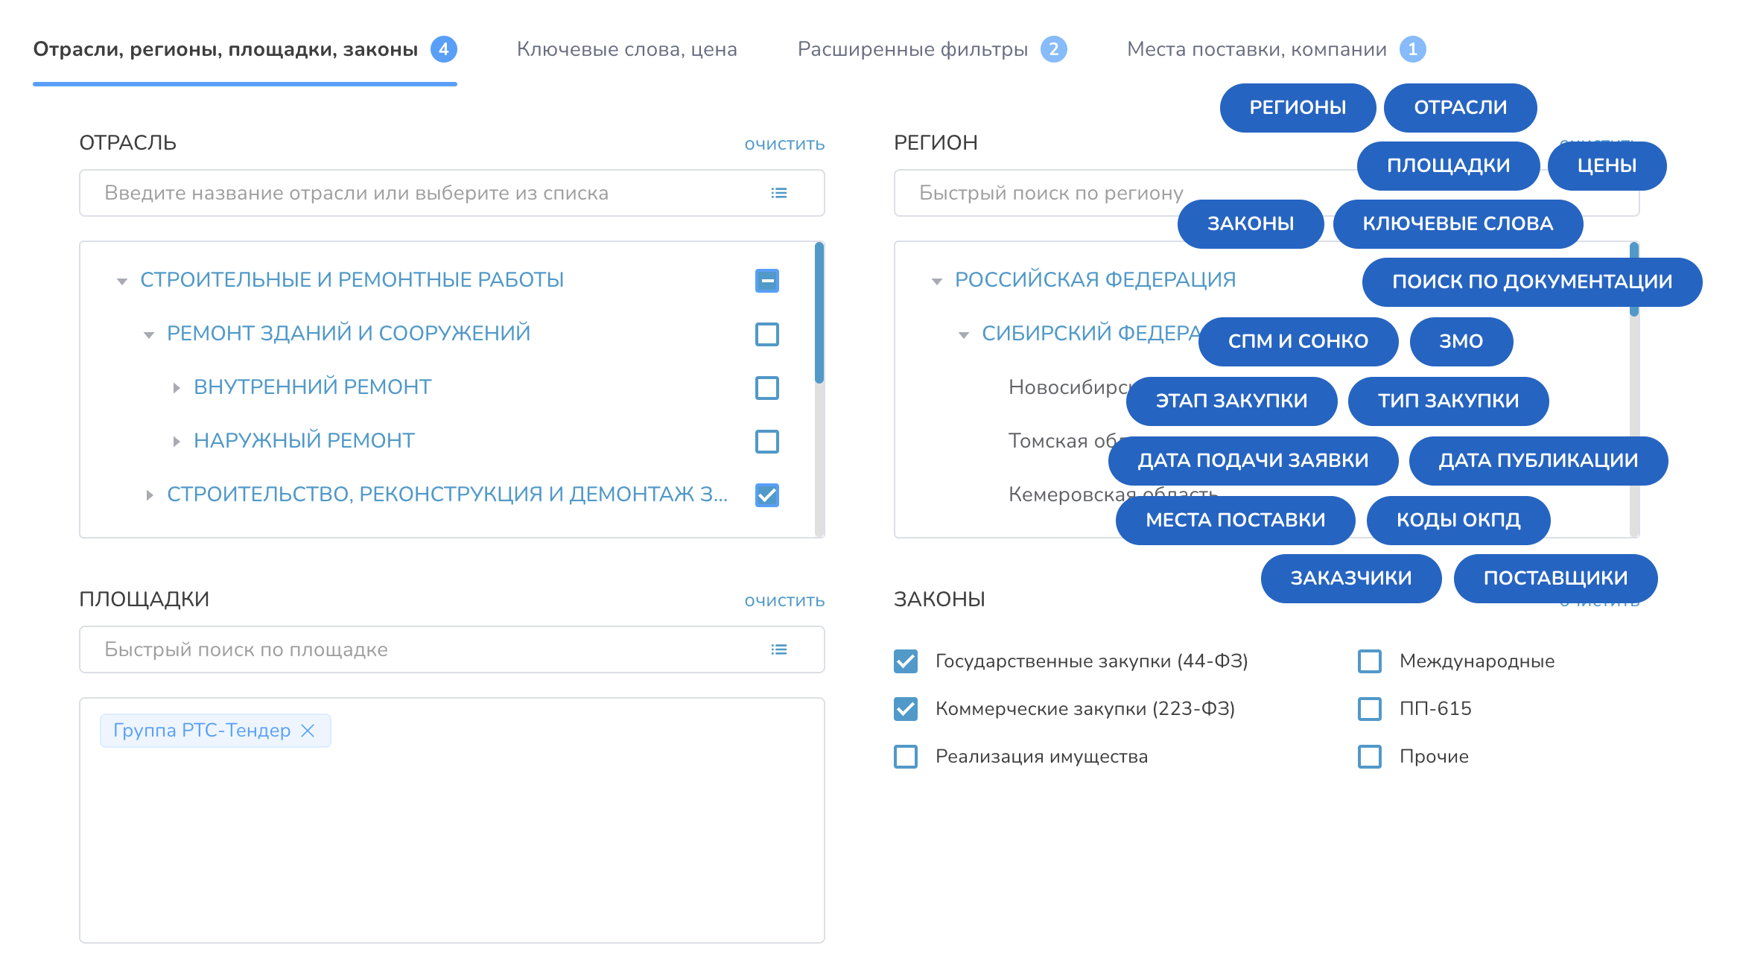Click the РЕГИОНЫ pill button
This screenshot has width=1737, height=963.
[x=1298, y=108]
